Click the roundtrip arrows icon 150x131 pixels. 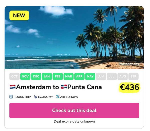[x=11, y=97]
